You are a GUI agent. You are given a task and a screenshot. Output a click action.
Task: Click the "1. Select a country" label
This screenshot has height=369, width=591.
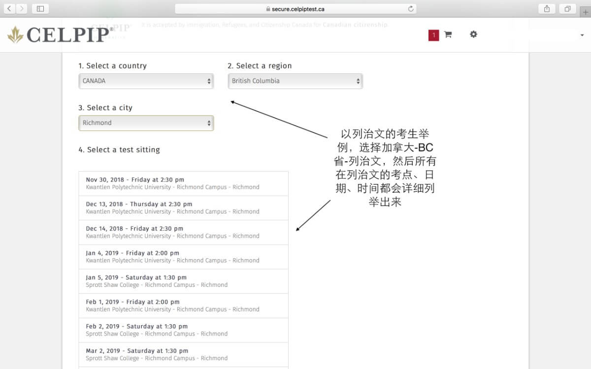(x=112, y=66)
